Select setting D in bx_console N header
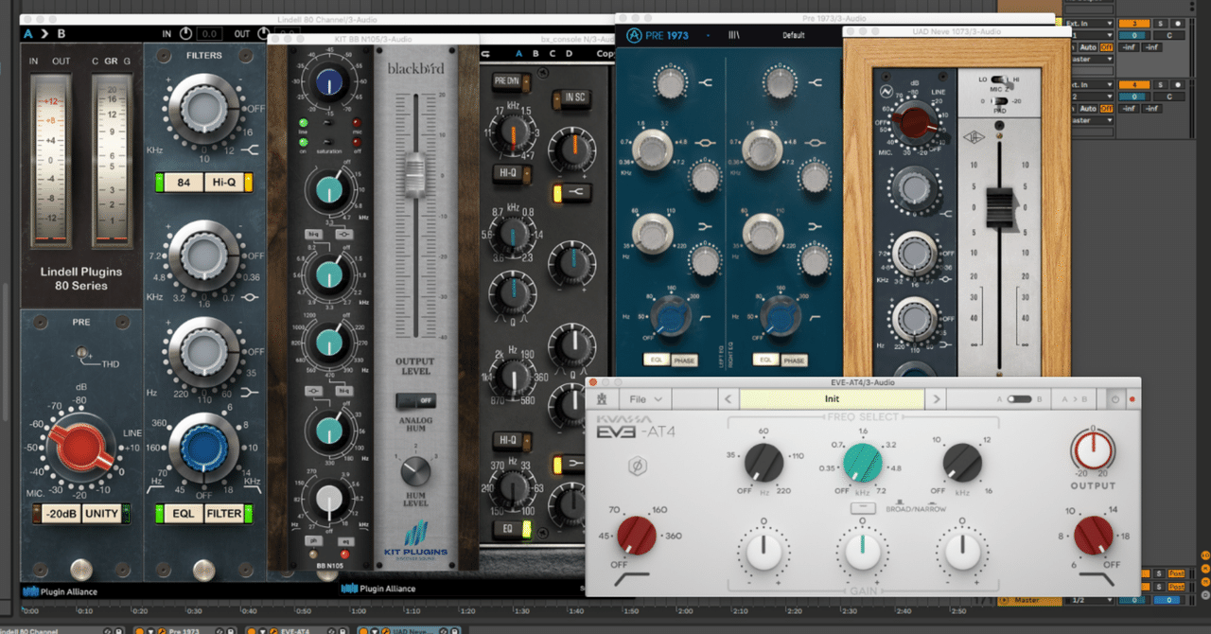Screen dimensions: 1211x634 coord(571,54)
